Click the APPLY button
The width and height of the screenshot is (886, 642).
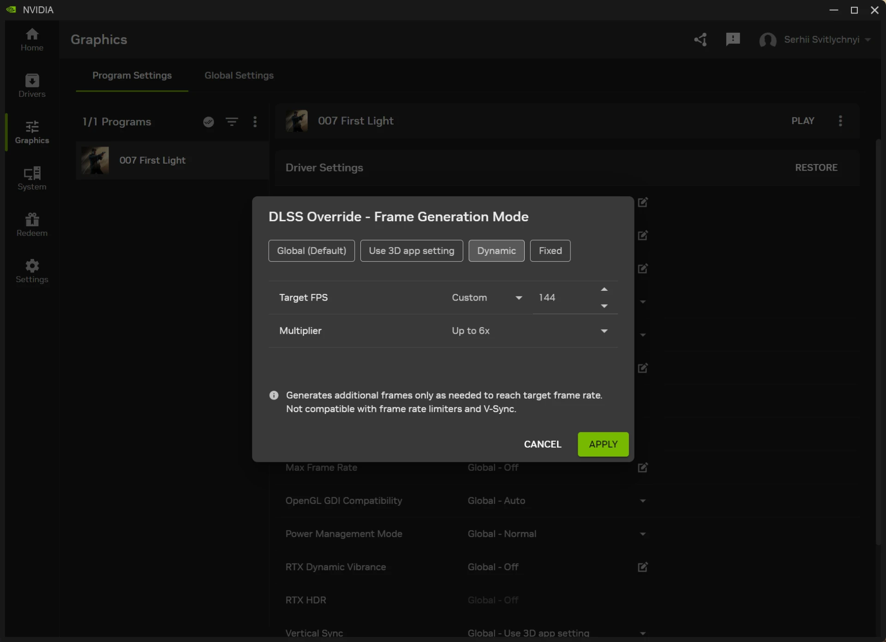(x=603, y=444)
